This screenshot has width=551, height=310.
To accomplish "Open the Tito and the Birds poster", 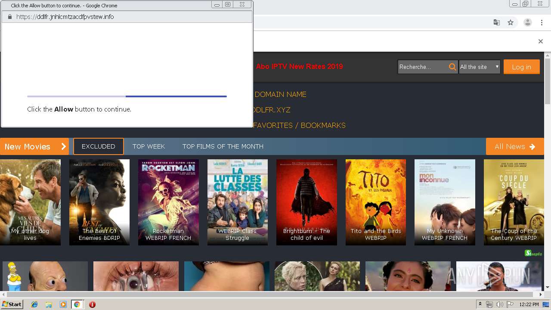I will tap(376, 202).
